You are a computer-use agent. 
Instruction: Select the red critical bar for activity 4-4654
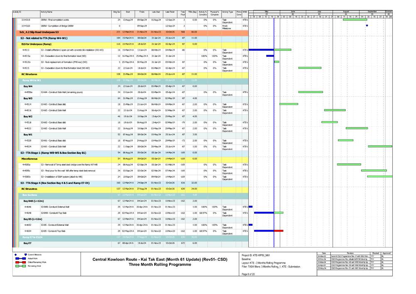click(x=279, y=231)
